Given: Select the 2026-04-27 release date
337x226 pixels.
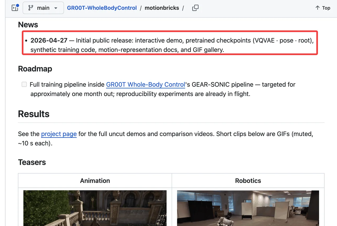Looking at the screenshot, I should coord(49,40).
